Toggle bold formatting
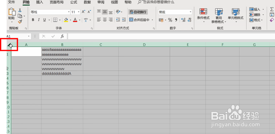This screenshot has width=275, height=134. [33, 20]
